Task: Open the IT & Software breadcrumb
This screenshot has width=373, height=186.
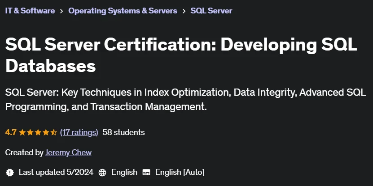Action: coord(30,11)
